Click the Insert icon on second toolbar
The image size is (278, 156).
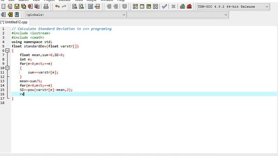[3, 14]
